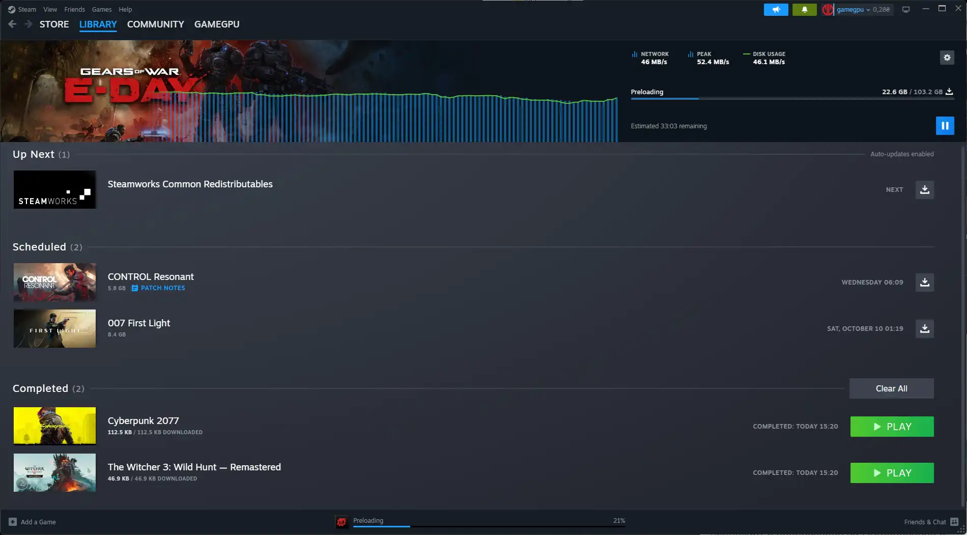Open 007 First Light thumbnail
The image size is (967, 535).
pyautogui.click(x=54, y=329)
